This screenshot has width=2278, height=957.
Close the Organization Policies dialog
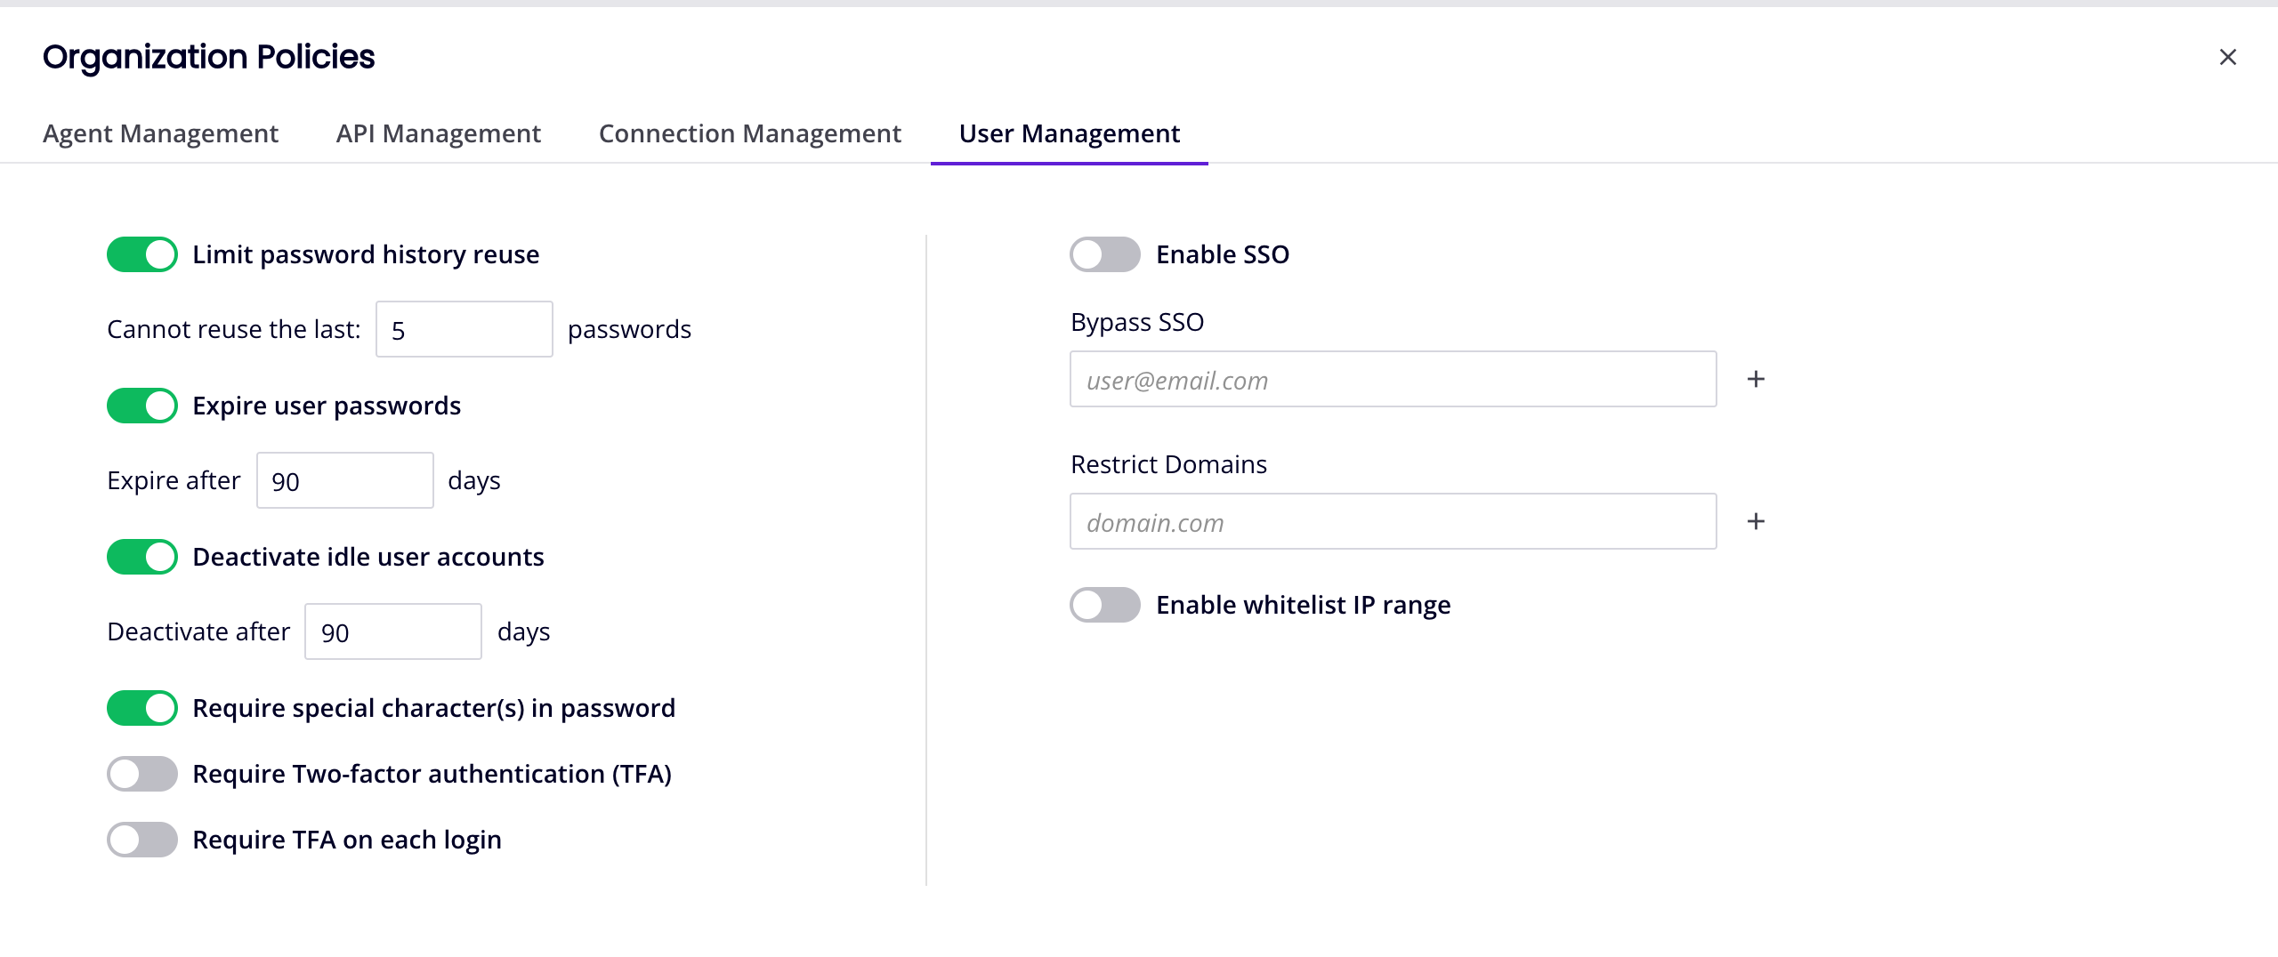pyautogui.click(x=2227, y=57)
